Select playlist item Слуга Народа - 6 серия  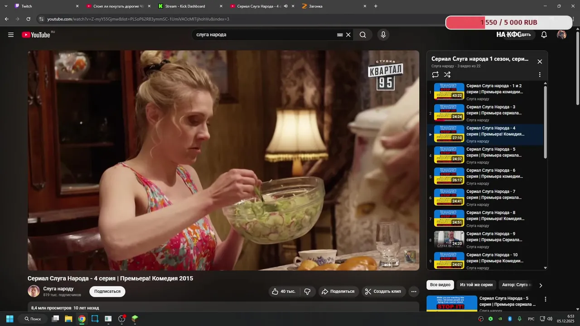(x=485, y=177)
